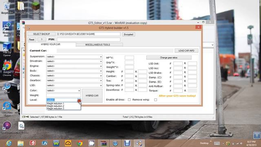This screenshot has height=147, width=261.
Task: Click the HYBRID CAR button
Action: [92, 96]
